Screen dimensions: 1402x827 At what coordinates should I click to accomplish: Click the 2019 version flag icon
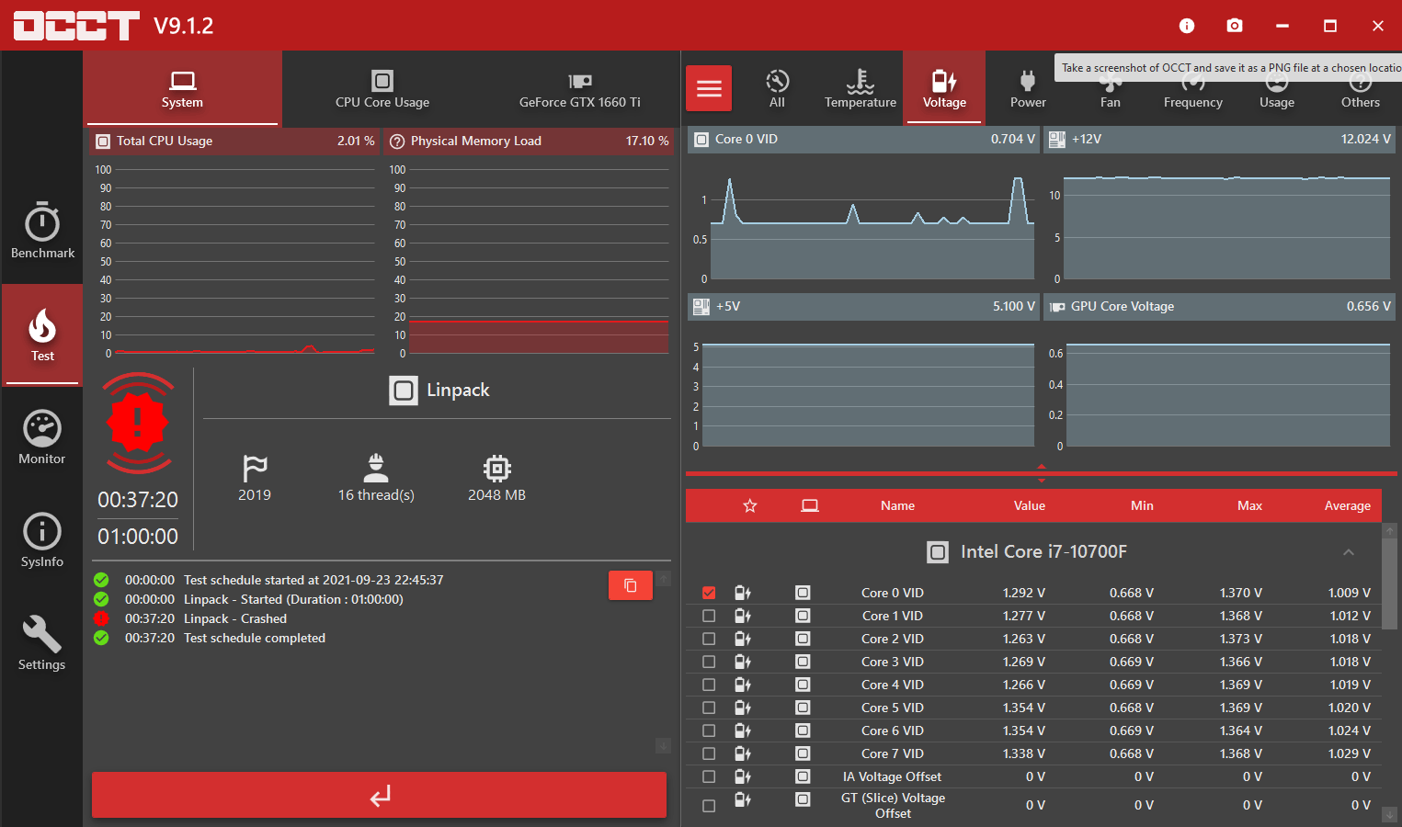tap(255, 469)
